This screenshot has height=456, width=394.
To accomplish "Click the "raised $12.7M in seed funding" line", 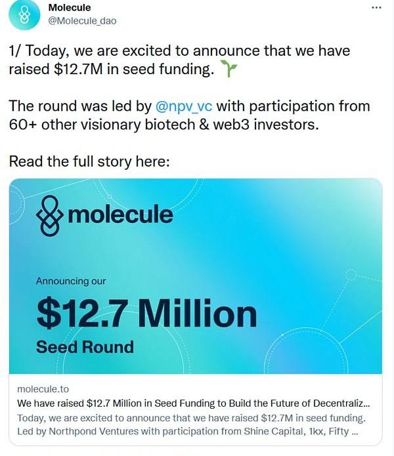I will pos(112,70).
